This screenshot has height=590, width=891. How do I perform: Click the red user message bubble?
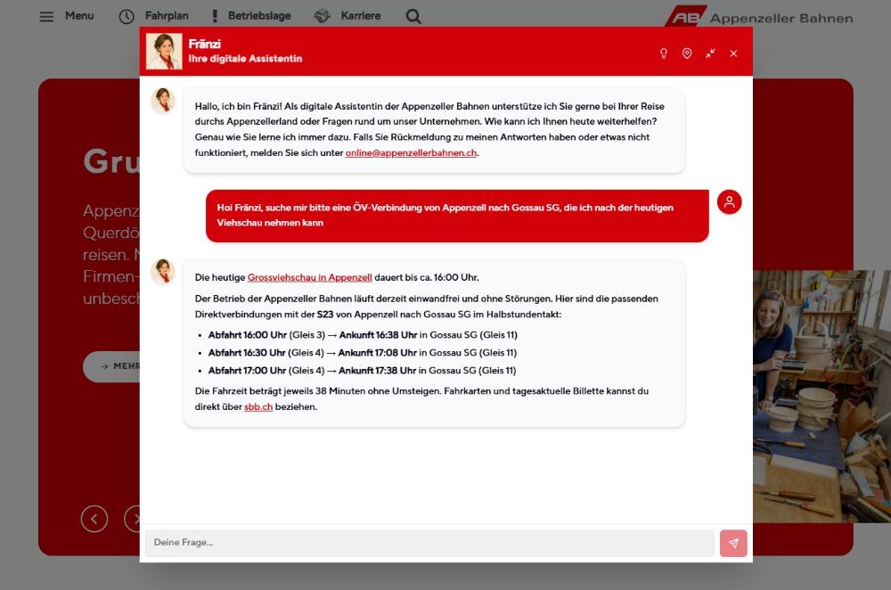click(x=457, y=216)
